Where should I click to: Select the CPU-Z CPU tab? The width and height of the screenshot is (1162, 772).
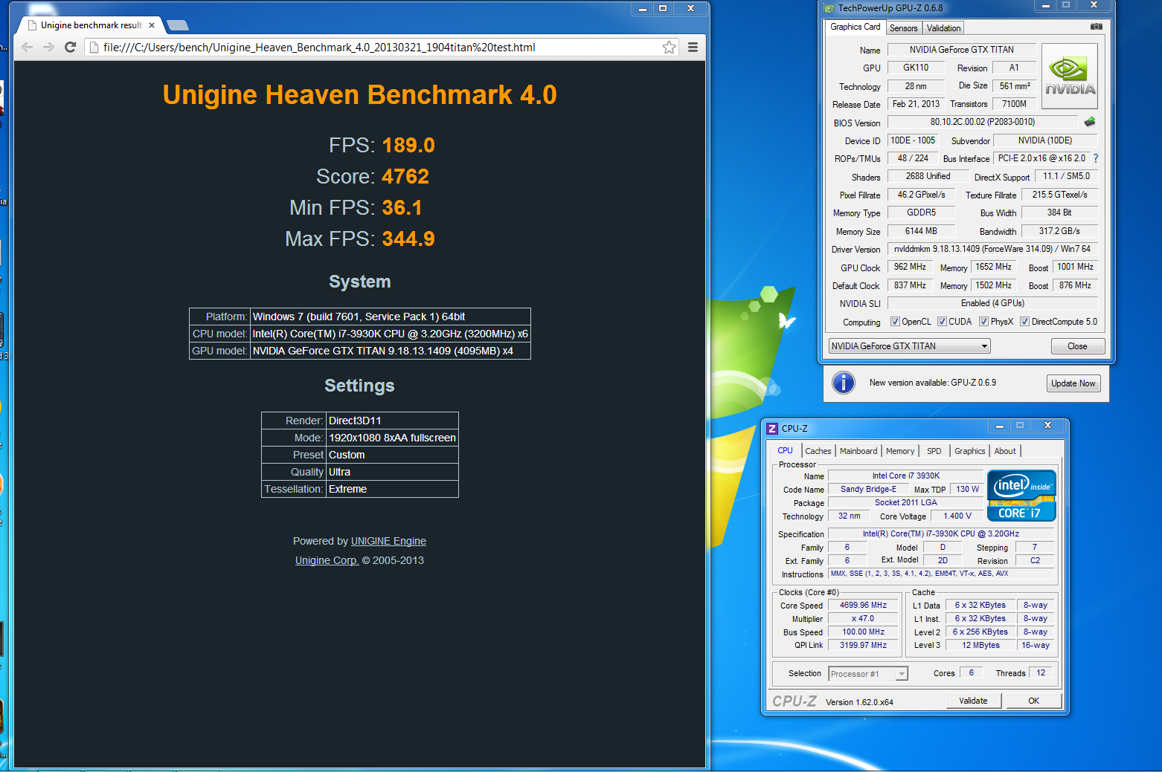[x=785, y=450]
